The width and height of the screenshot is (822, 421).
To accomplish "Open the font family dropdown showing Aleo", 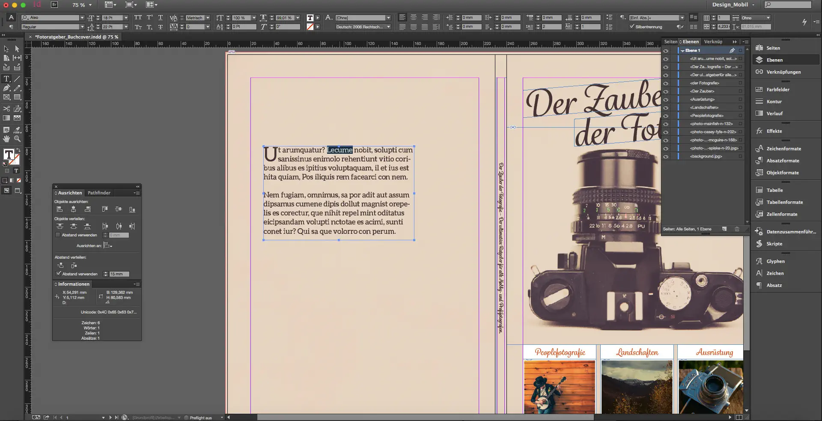I will 82,18.
